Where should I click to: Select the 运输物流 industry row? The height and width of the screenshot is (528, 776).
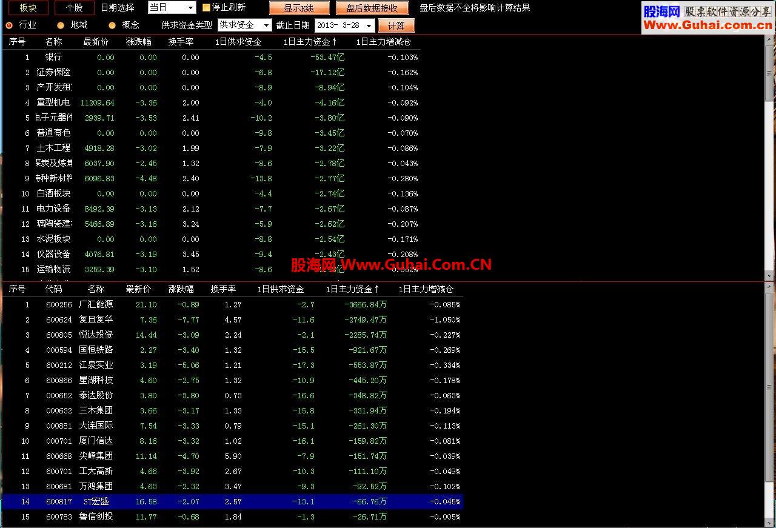pyautogui.click(x=211, y=269)
